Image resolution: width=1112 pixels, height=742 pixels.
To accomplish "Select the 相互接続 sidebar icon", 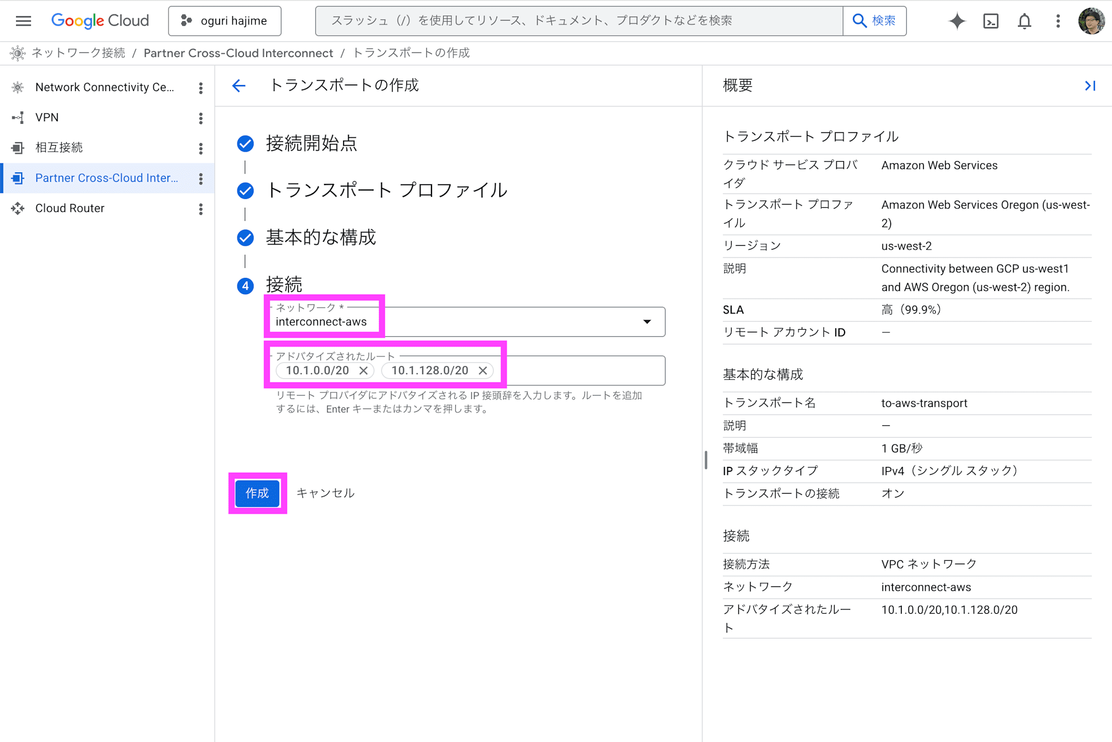I will [18, 148].
